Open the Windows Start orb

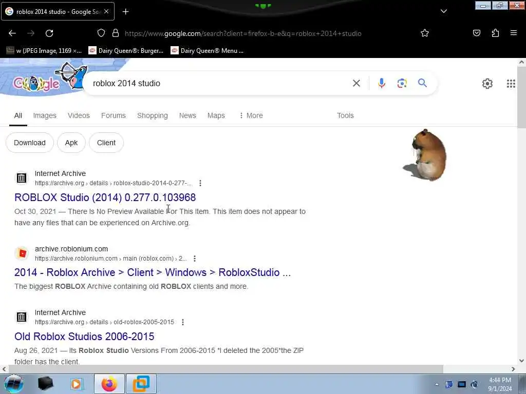[14, 384]
